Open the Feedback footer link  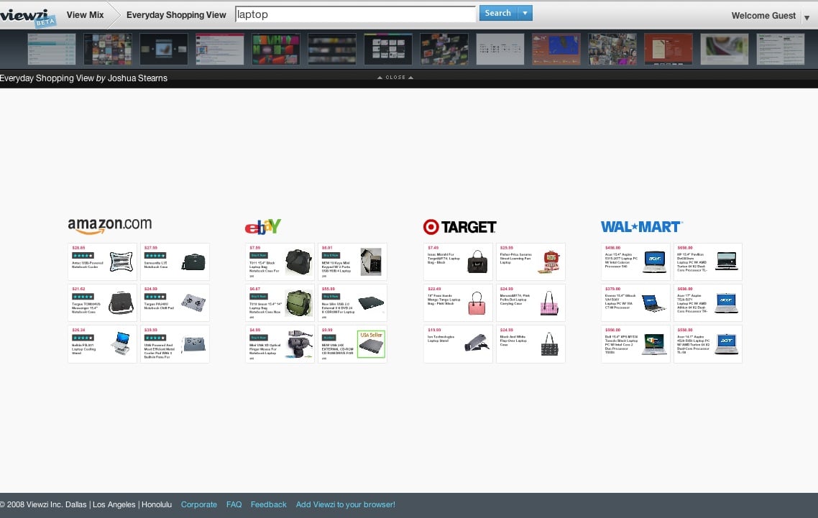[269, 504]
